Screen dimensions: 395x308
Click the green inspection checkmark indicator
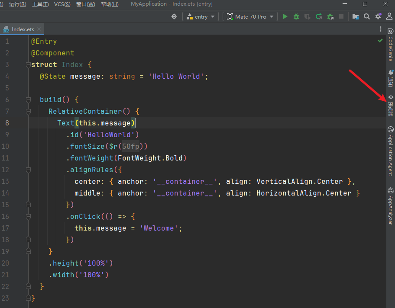[x=380, y=41]
